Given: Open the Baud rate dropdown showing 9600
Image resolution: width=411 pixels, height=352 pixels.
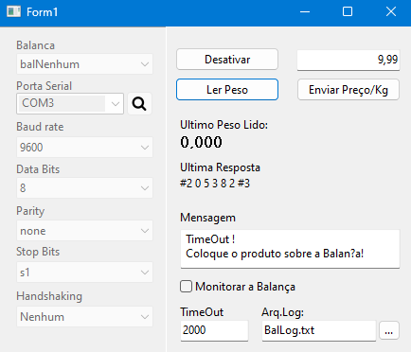Looking at the screenshot, I should click(84, 147).
